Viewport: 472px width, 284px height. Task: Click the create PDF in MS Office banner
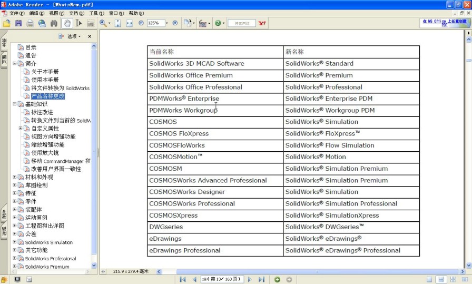tap(444, 23)
